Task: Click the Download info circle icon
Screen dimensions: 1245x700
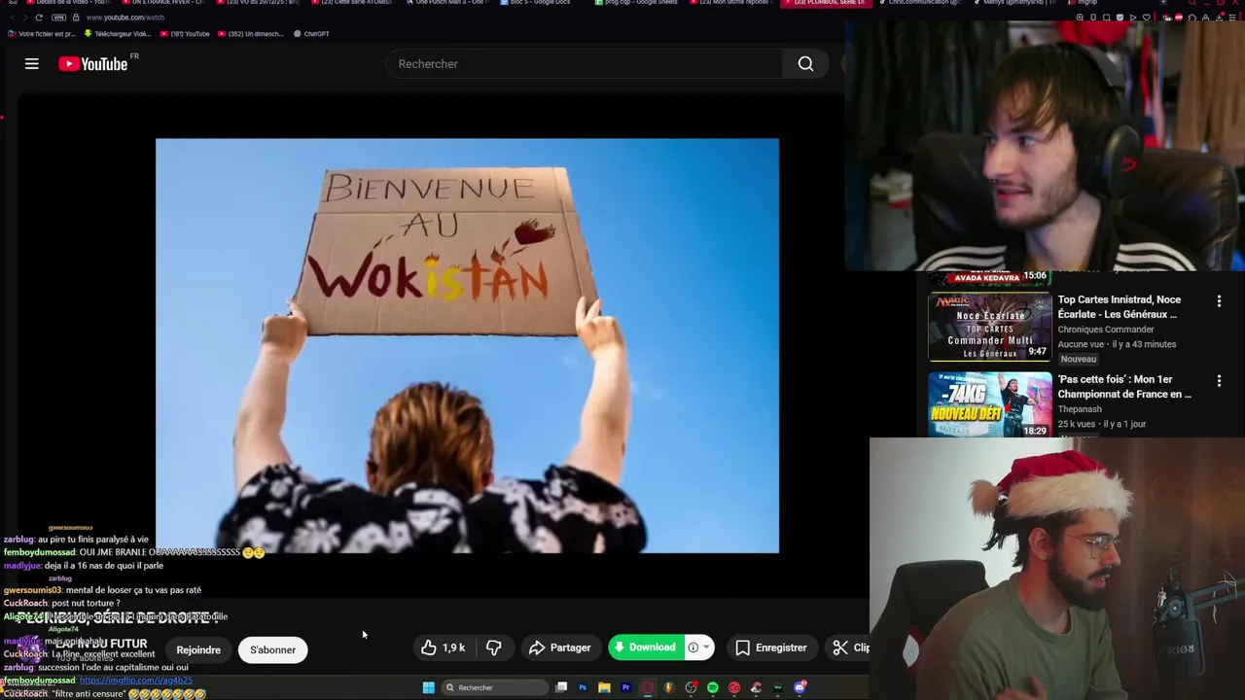Action: (x=693, y=647)
